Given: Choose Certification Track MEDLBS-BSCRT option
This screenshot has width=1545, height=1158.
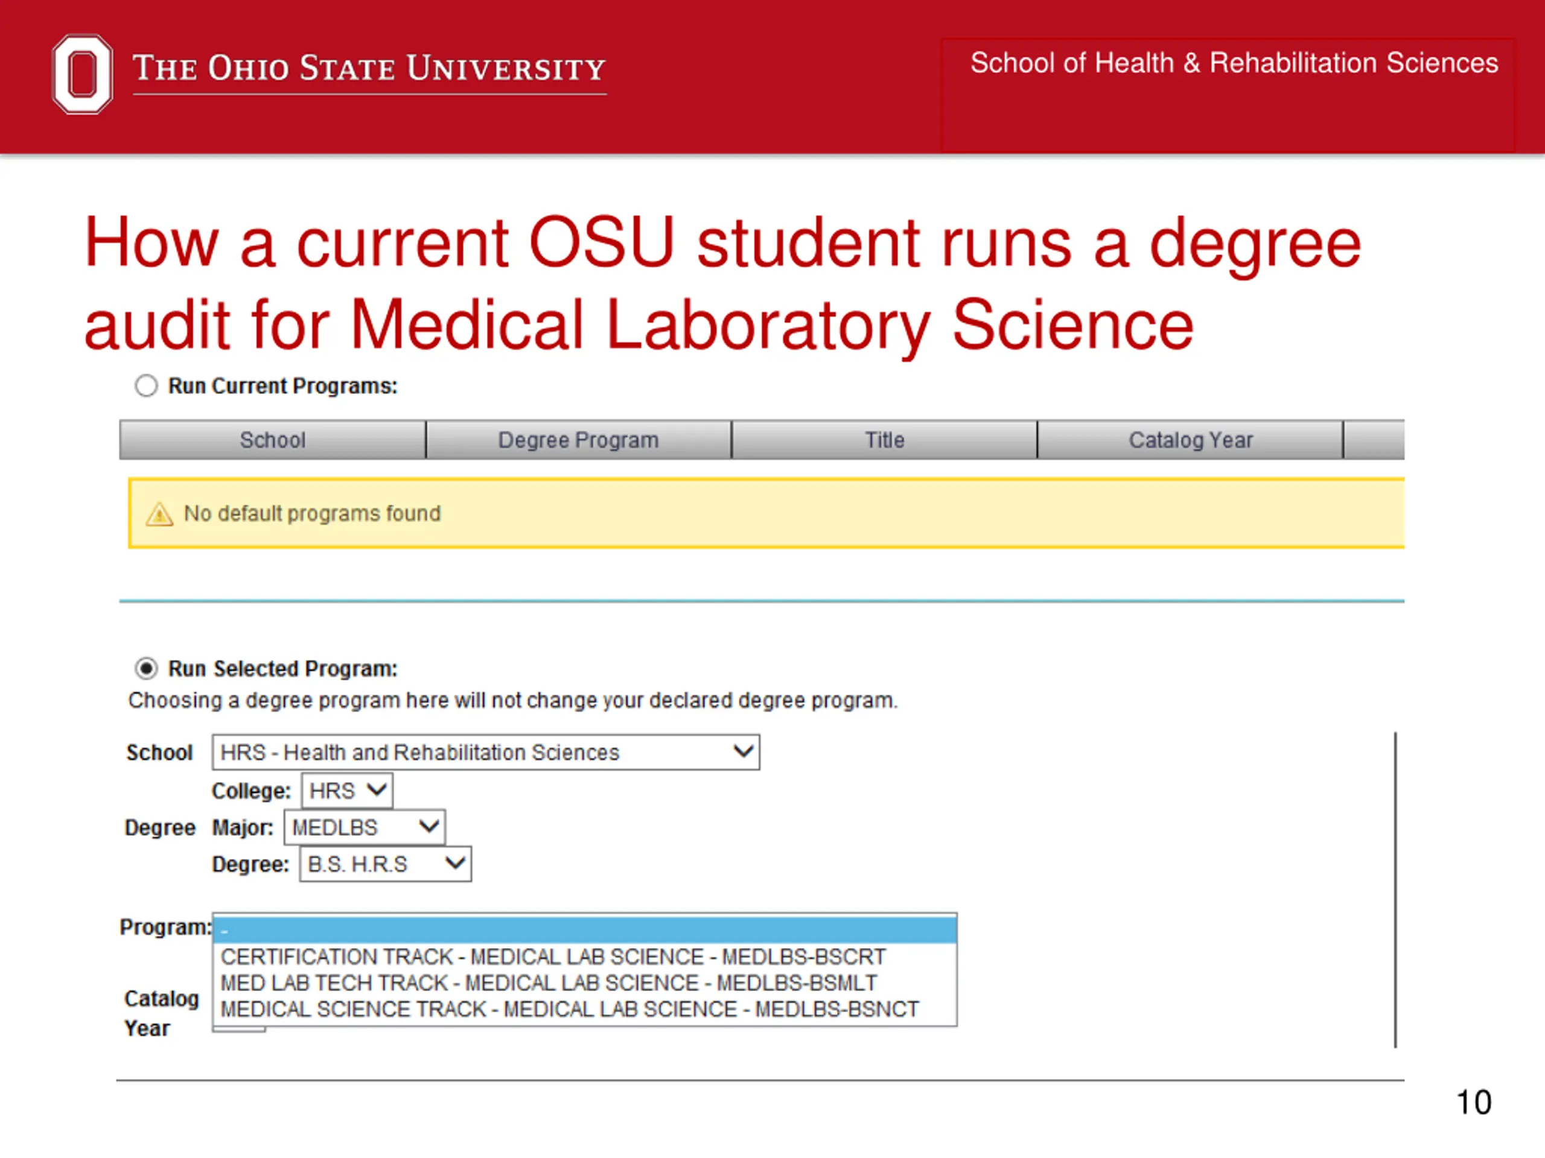Looking at the screenshot, I should coord(552,957).
